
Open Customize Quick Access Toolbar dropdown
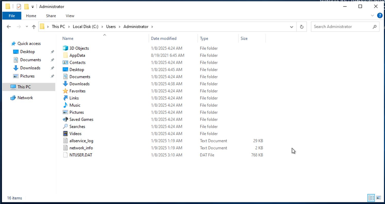[32, 7]
